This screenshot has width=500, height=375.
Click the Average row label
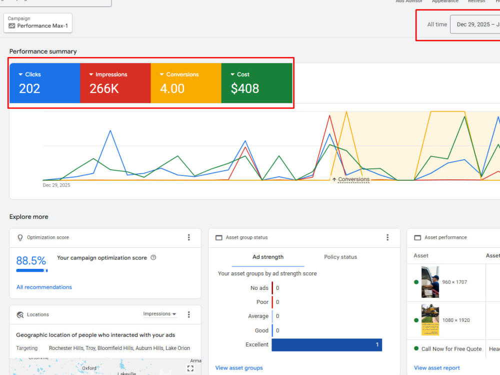click(x=258, y=316)
